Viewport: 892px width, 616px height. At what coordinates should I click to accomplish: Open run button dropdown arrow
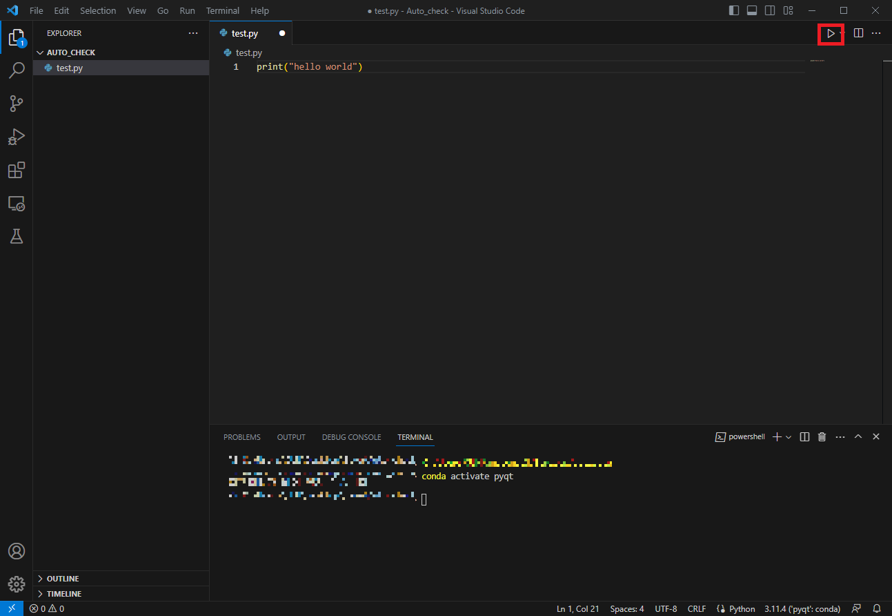[842, 33]
